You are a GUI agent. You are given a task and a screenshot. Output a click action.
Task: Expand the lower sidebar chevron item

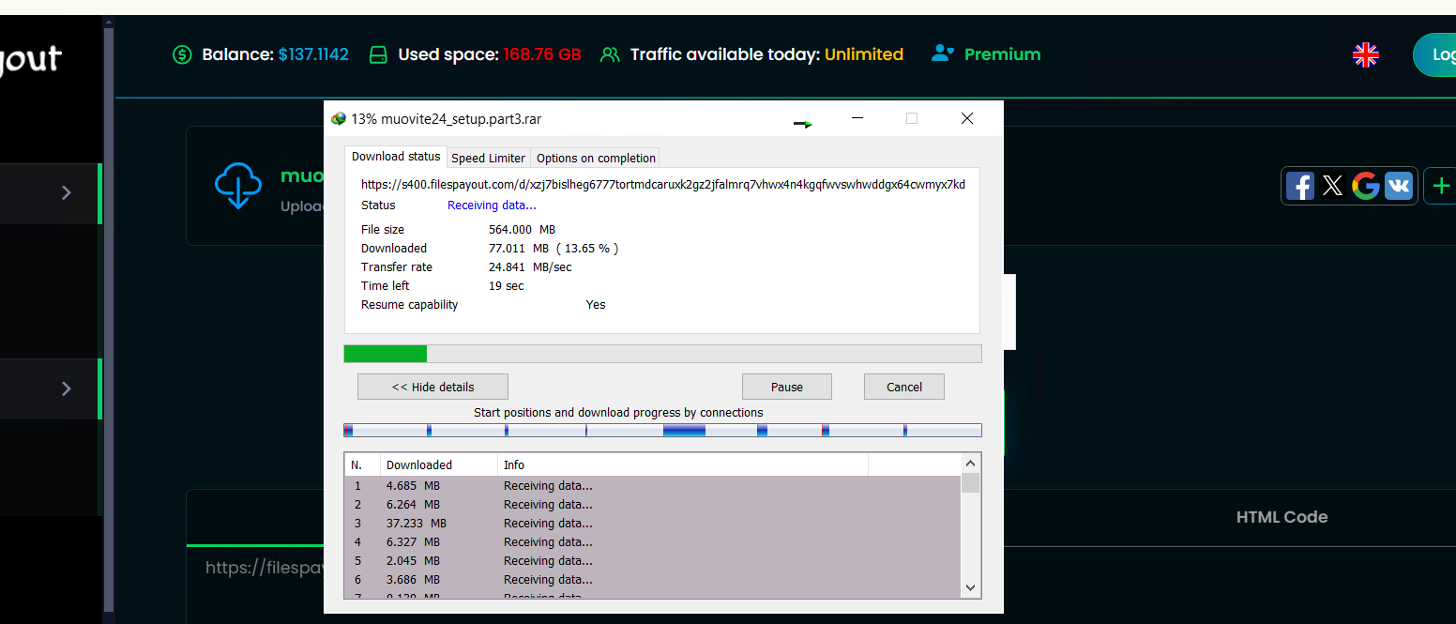click(x=66, y=388)
